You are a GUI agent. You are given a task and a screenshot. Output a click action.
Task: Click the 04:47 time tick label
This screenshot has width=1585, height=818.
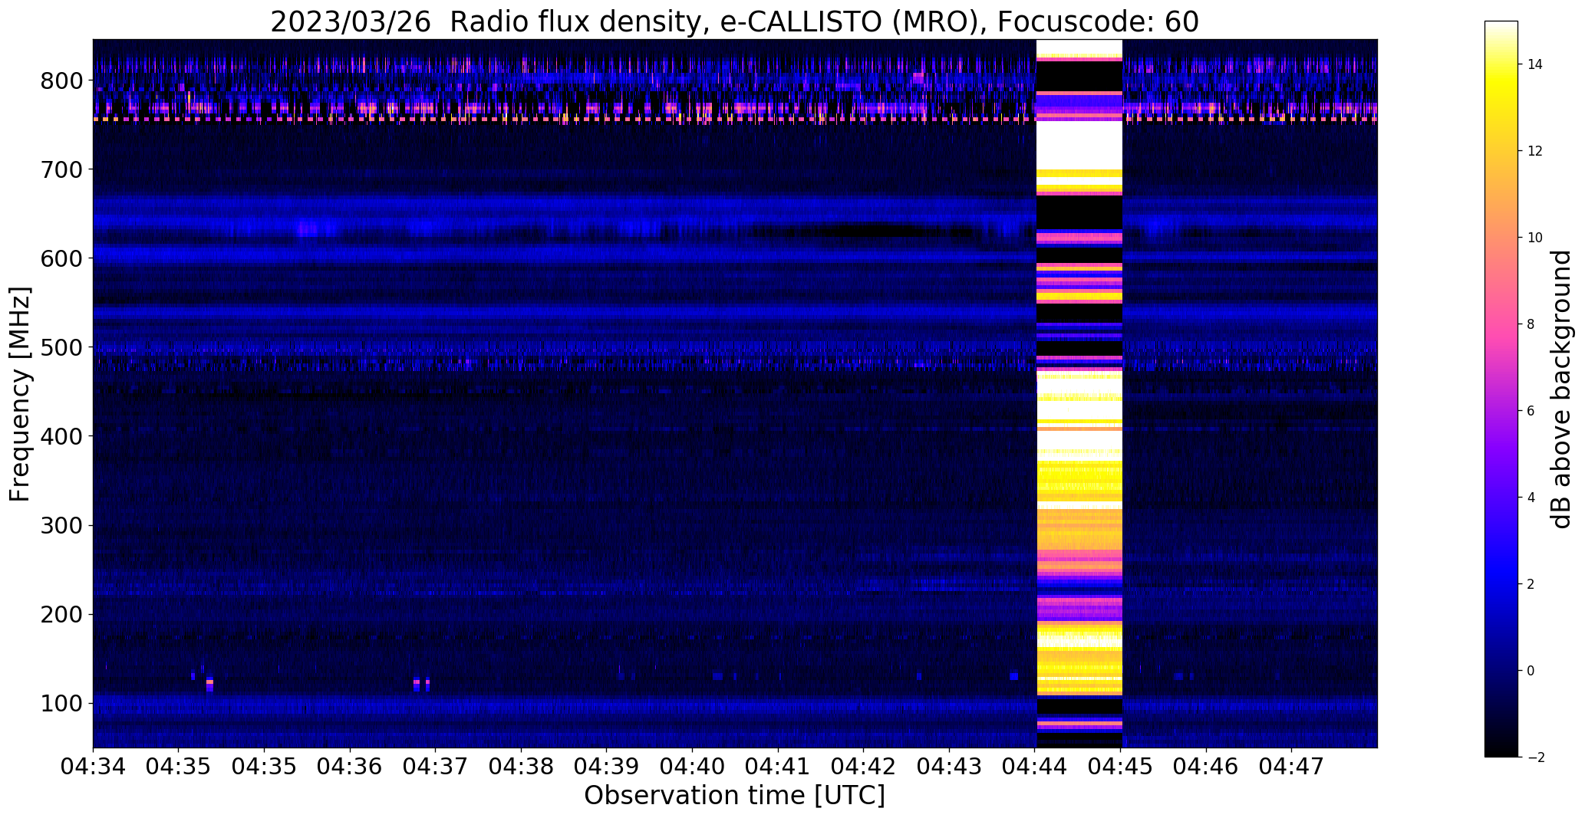coord(1292,766)
